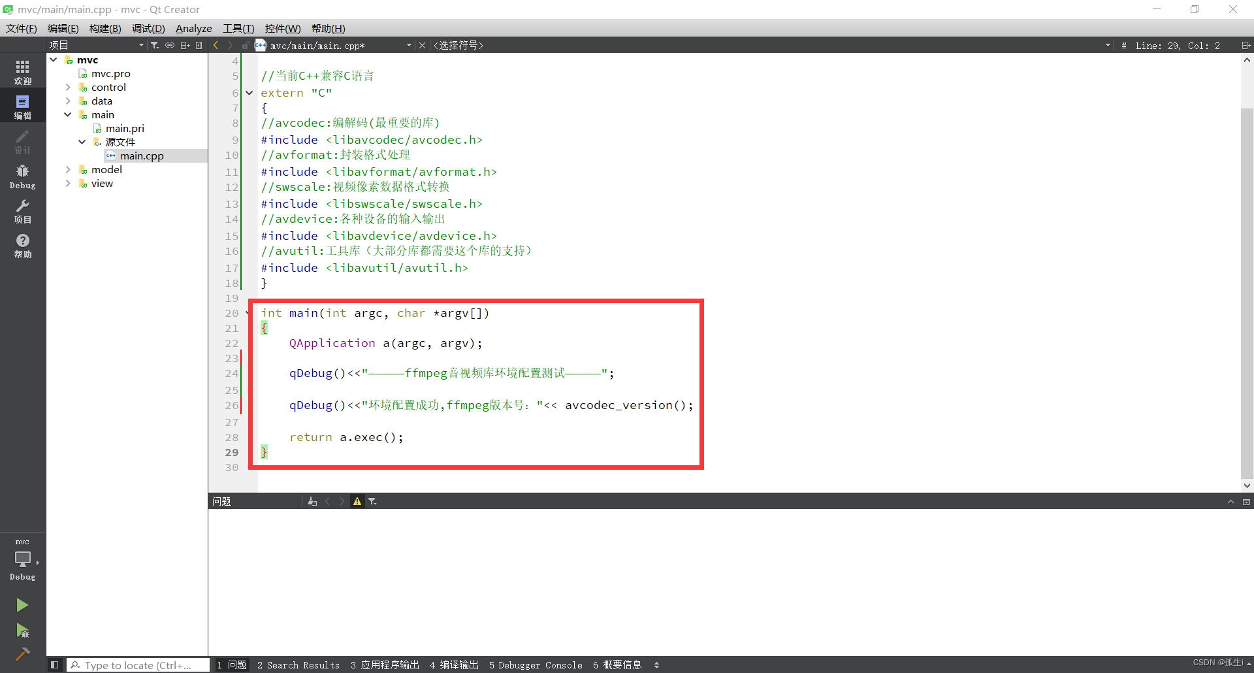Open the Analyze menu
This screenshot has height=673, width=1254.
click(193, 28)
